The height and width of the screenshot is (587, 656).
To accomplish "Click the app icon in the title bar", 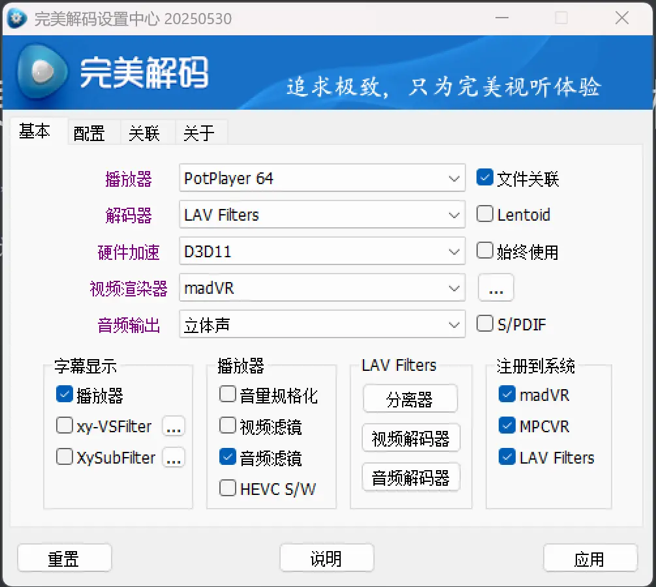I will 17,18.
